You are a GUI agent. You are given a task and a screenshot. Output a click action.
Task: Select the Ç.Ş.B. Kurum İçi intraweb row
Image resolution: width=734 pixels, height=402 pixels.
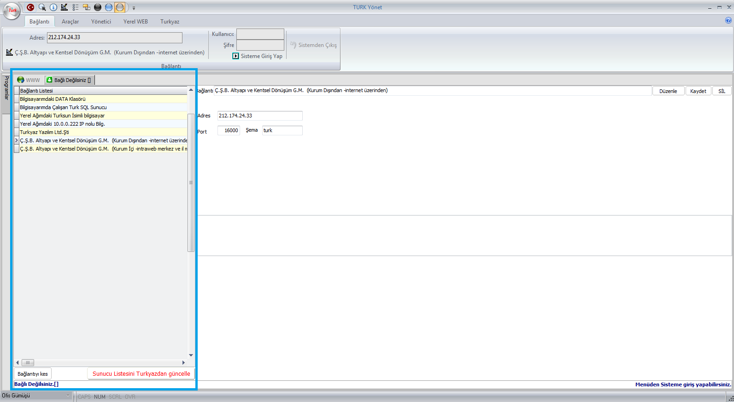[103, 149]
